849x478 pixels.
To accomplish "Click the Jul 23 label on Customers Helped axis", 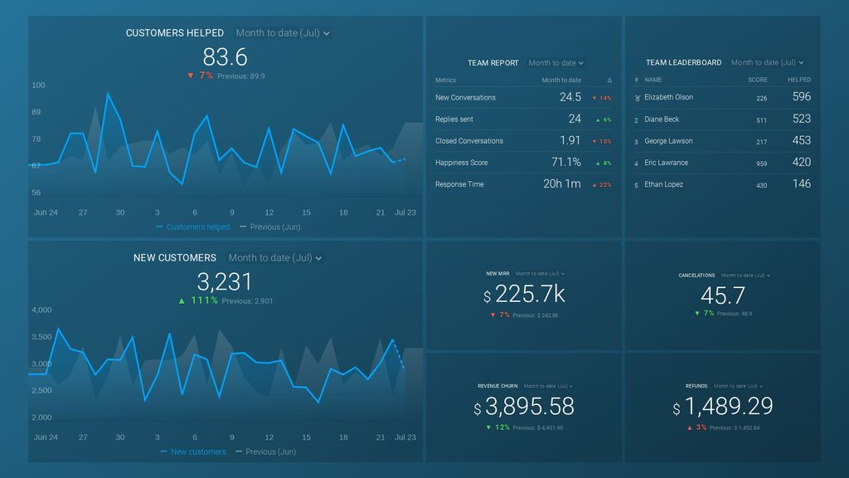I will (x=405, y=212).
